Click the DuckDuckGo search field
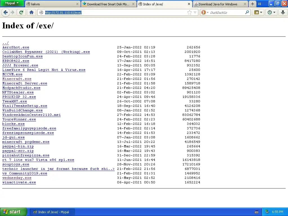The width and height of the screenshot is (288, 216). pyautogui.click(x=227, y=12)
